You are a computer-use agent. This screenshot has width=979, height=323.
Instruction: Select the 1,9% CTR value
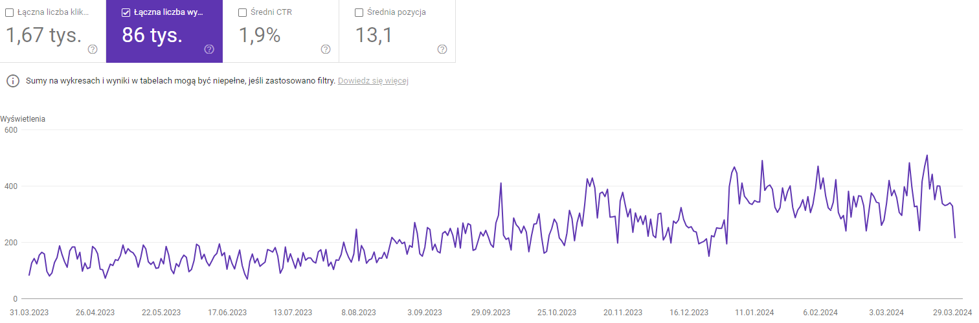260,35
